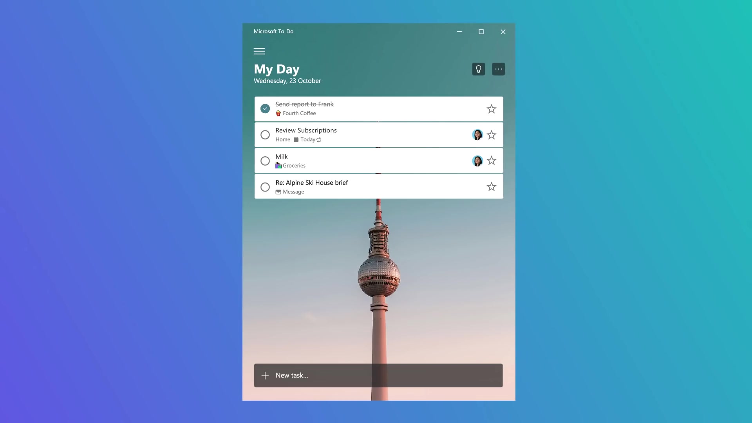Click assigned avatar on 'Review Subscriptions'
Screen dimensions: 752x423
477,134
